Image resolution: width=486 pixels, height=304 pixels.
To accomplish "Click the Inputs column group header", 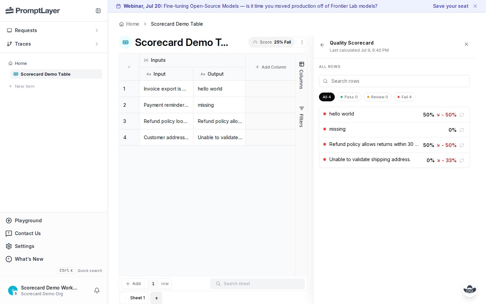I will (192, 60).
